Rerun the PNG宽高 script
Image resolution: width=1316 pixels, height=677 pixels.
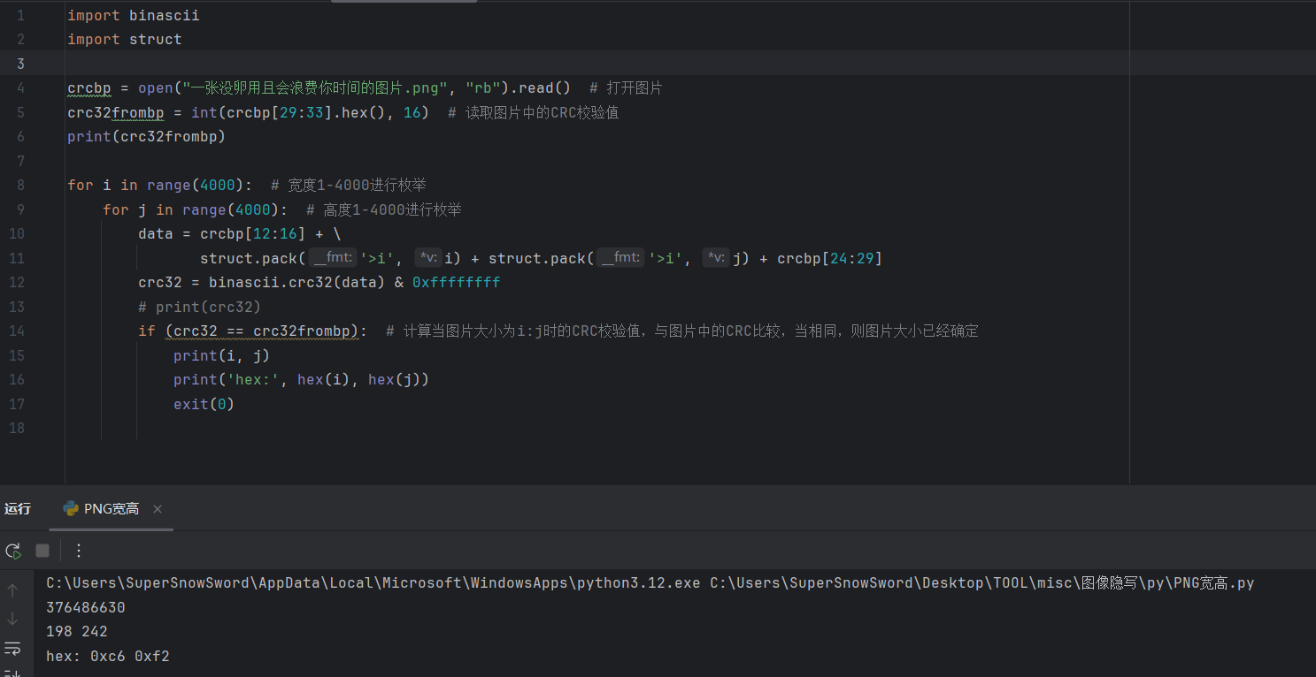pos(13,551)
